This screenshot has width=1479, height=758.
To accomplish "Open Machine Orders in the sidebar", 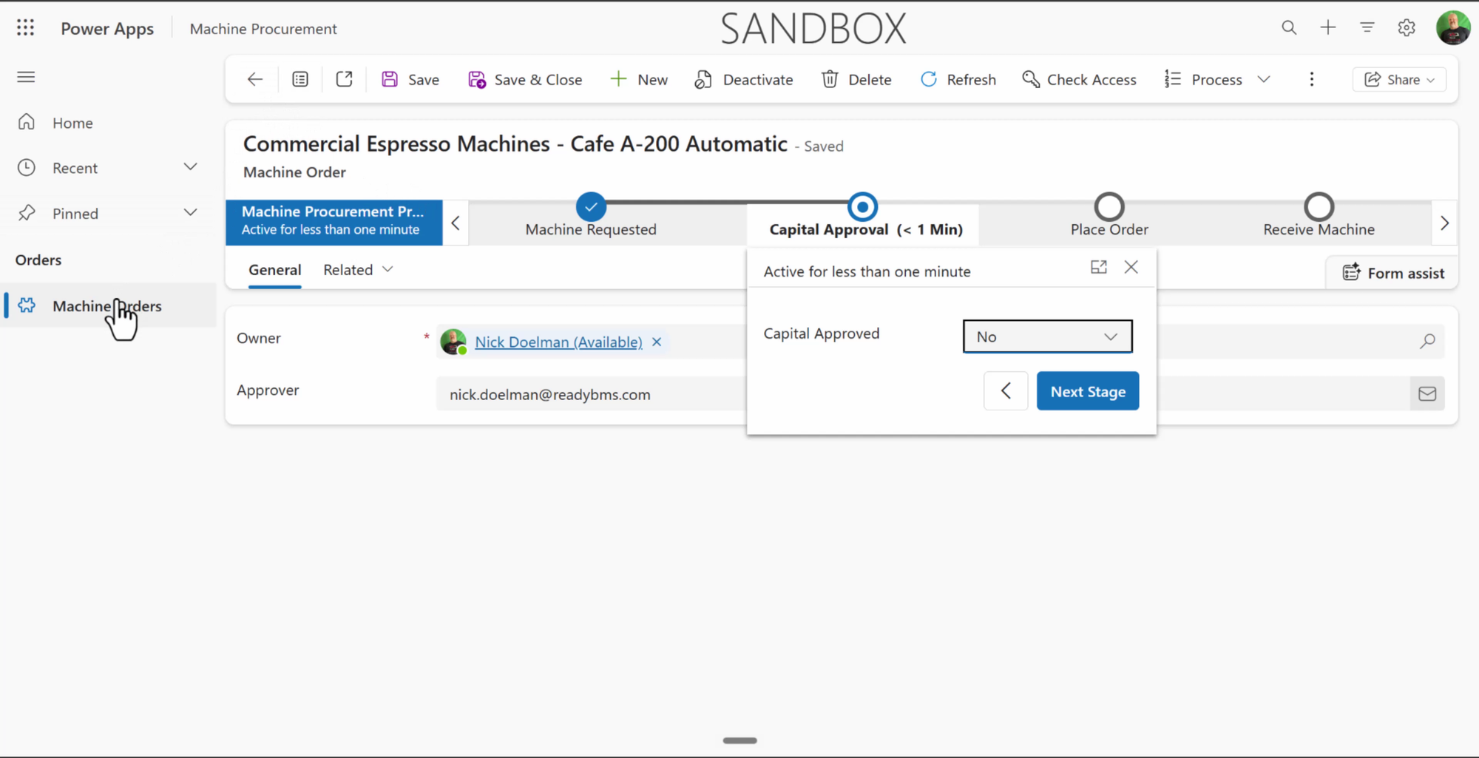I will click(108, 306).
